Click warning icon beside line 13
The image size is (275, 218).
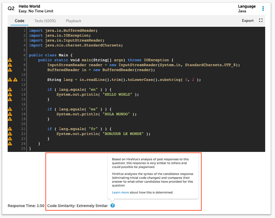pyautogui.click(x=10, y=90)
